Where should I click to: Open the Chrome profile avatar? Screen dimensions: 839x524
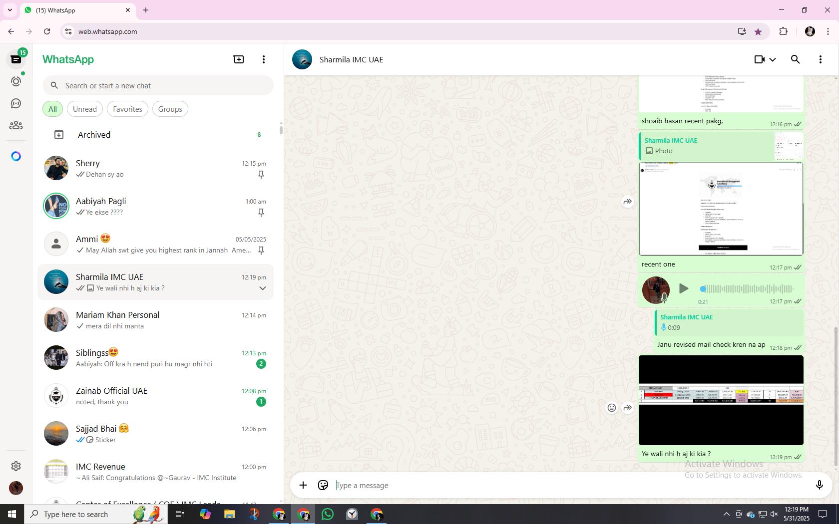click(810, 31)
